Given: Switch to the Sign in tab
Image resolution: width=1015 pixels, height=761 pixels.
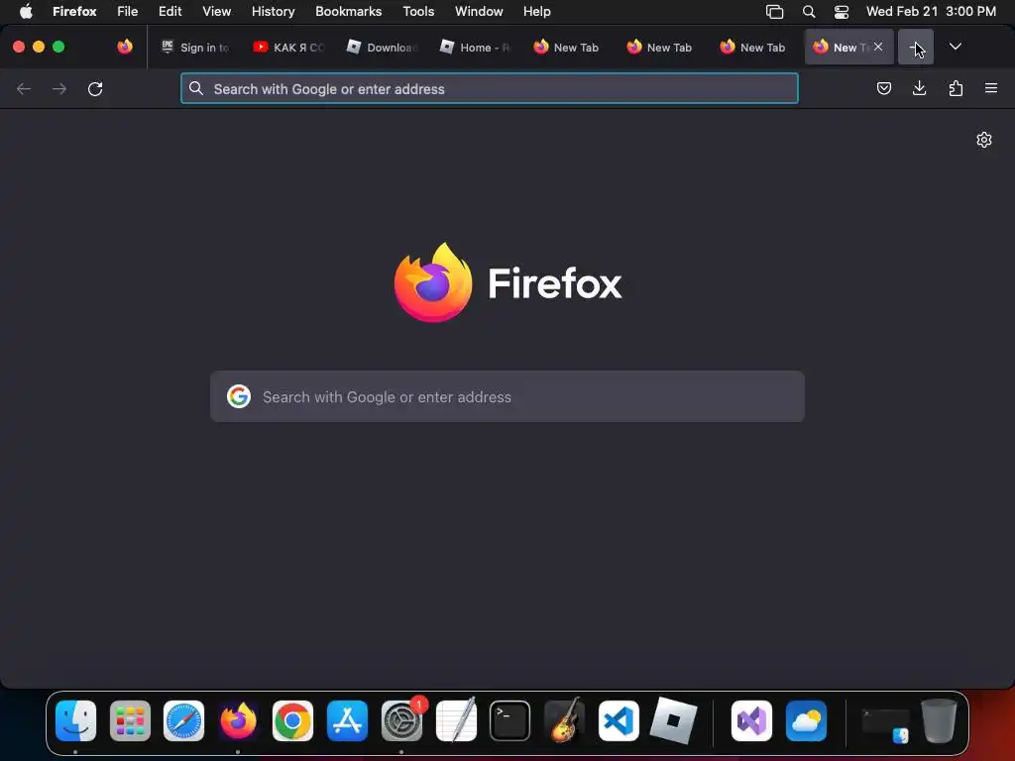Looking at the screenshot, I should coord(195,47).
